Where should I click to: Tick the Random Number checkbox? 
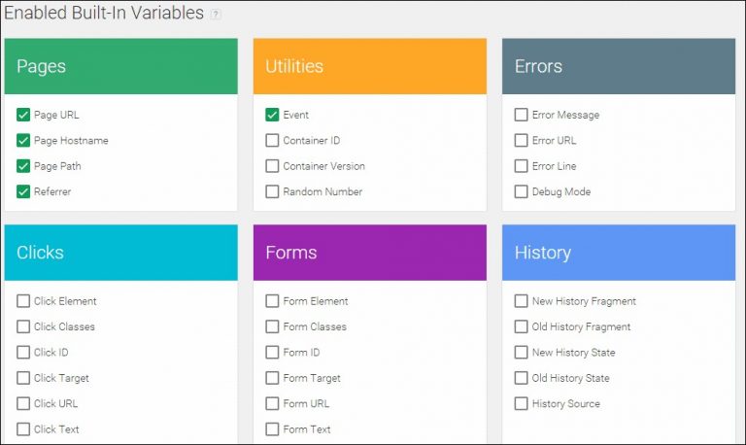[272, 191]
